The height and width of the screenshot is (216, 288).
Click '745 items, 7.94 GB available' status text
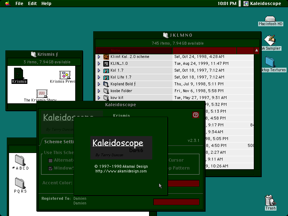point(177,43)
